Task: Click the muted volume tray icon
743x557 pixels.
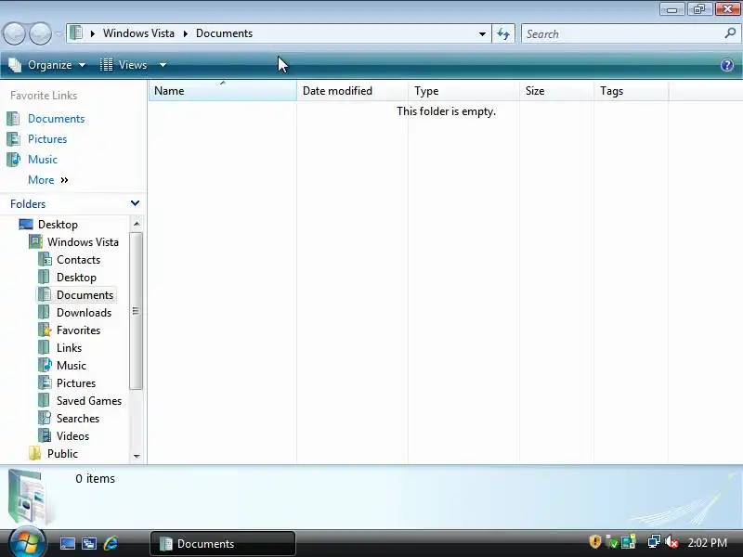Action: pyautogui.click(x=671, y=541)
